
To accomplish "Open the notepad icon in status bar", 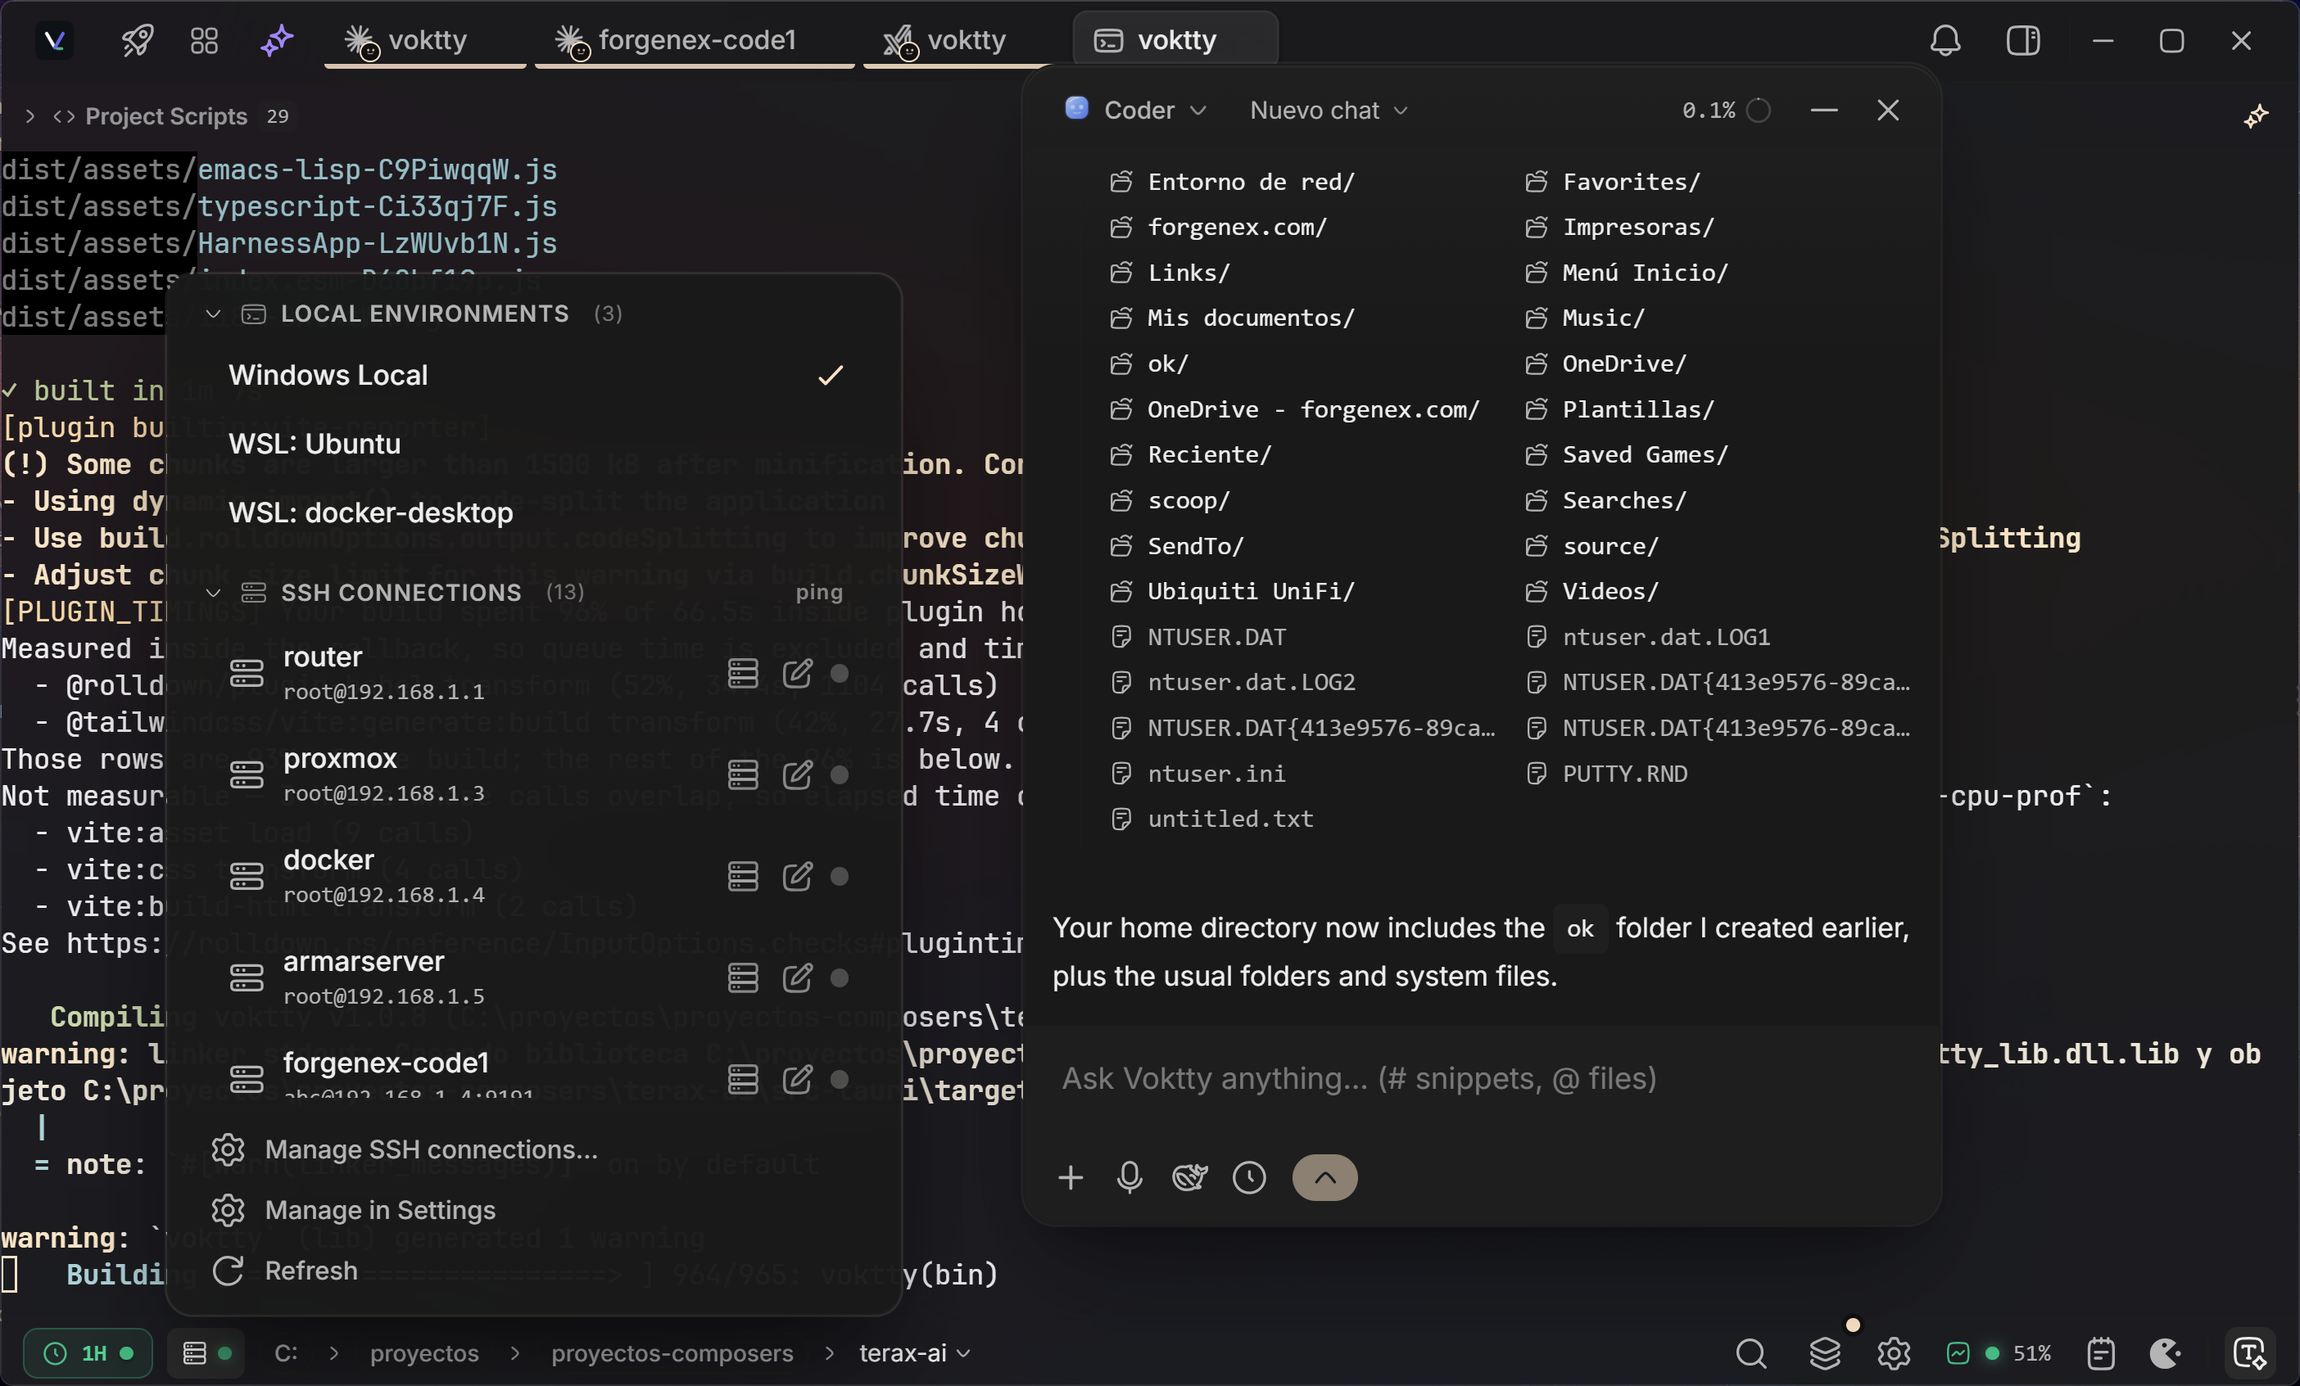I will coord(2100,1353).
